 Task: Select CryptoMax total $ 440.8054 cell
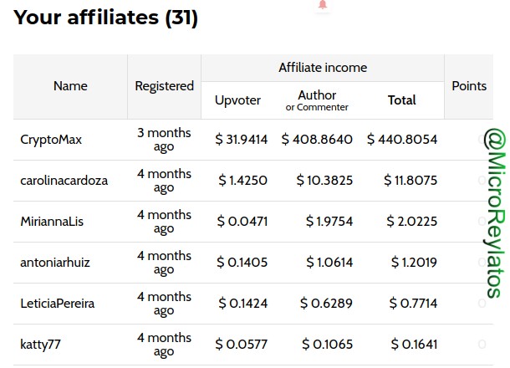pyautogui.click(x=402, y=140)
